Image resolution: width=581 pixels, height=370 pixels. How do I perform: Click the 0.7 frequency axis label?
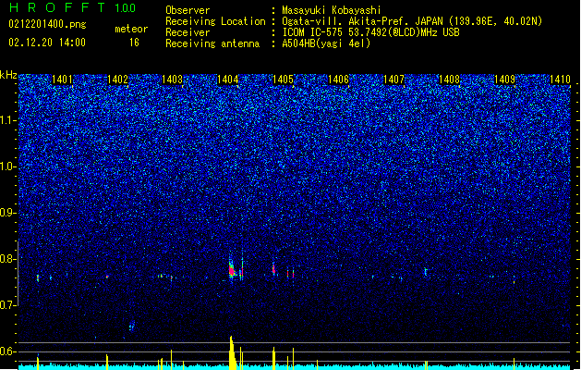(x=8, y=305)
